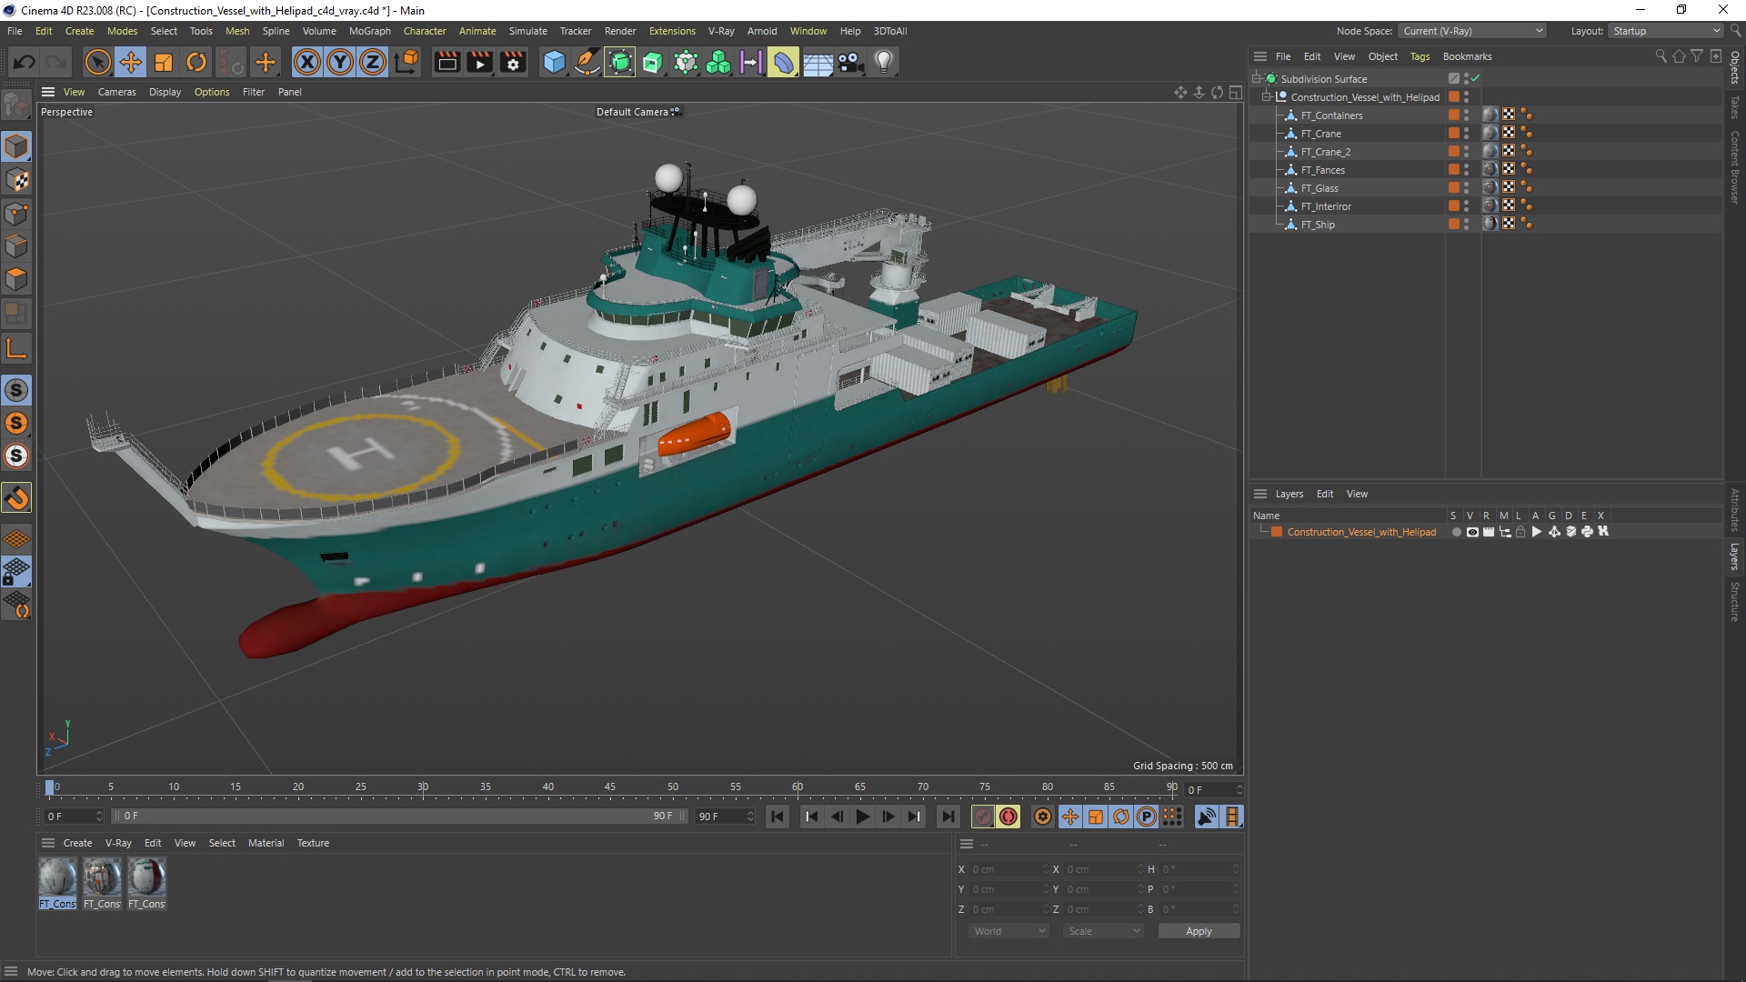Image resolution: width=1746 pixels, height=982 pixels.
Task: Open the Object Manager Tags menu
Action: (1420, 56)
